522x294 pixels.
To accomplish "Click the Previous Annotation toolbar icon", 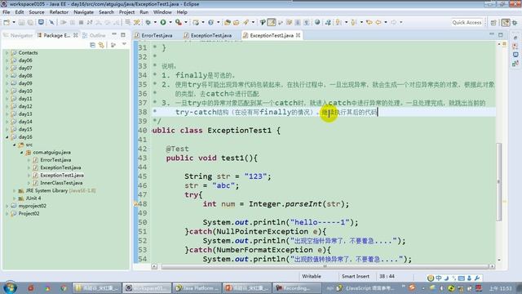I will (353, 22).
